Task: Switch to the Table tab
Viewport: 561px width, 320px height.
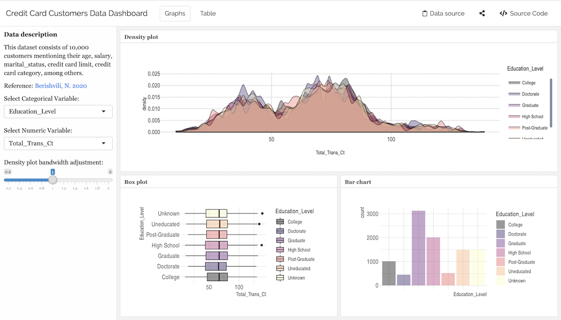Action: coord(208,13)
